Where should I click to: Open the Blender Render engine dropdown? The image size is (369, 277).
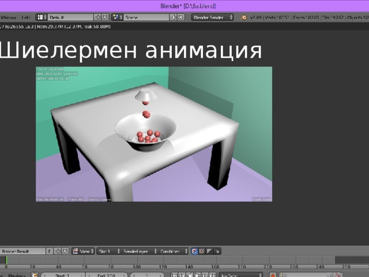[x=213, y=17]
